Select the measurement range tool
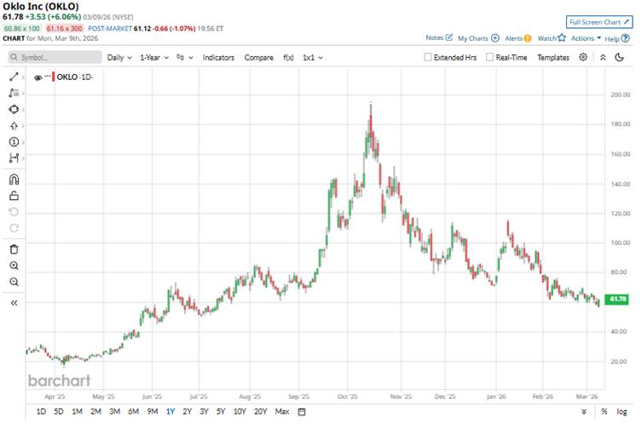The image size is (642, 428). (14, 157)
